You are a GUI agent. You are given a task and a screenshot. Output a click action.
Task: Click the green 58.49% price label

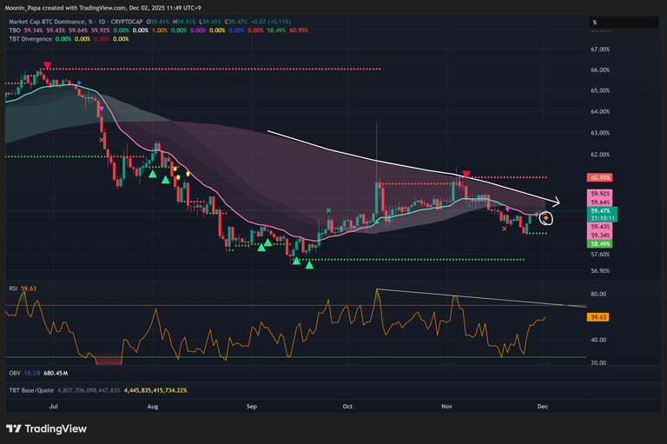tap(600, 244)
